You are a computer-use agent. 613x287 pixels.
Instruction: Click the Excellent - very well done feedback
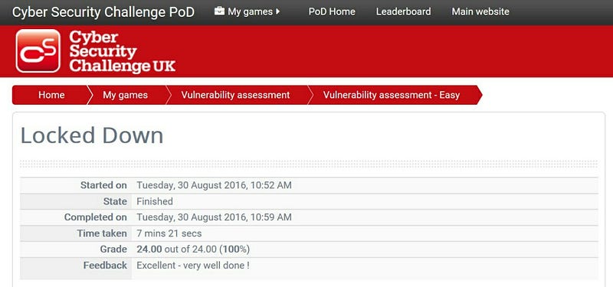[x=193, y=266]
